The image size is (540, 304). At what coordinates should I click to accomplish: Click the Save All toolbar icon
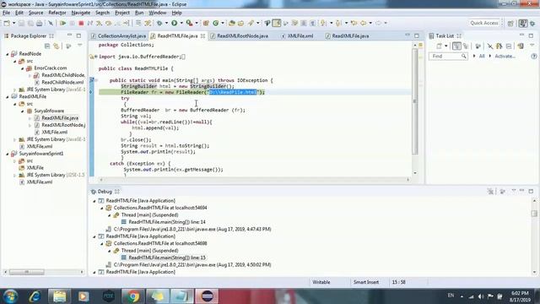pos(30,23)
